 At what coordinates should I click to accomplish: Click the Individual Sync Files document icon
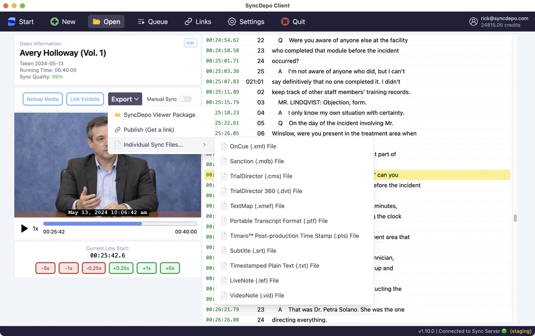(x=118, y=145)
